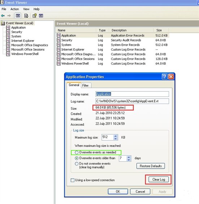This screenshot has width=199, height=204.
Task: Switch to the General tab
Action: click(74, 85)
